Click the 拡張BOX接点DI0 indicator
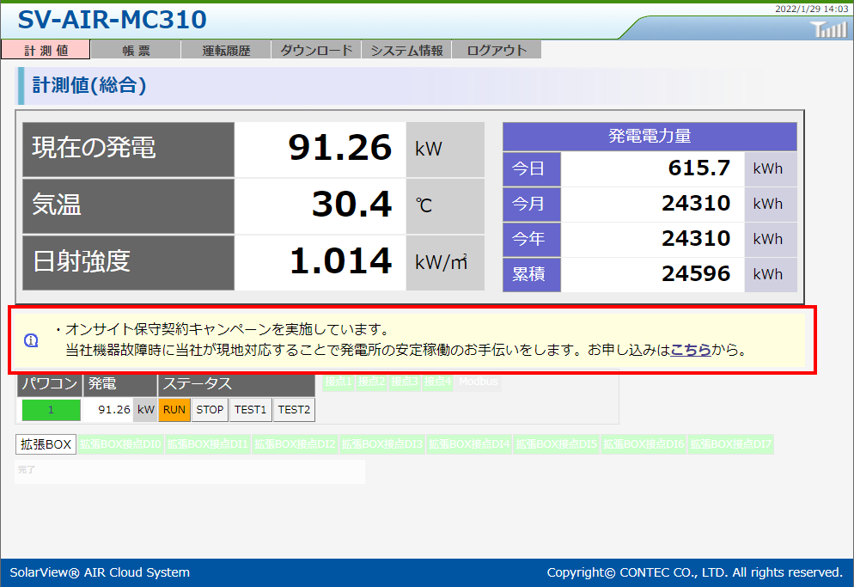 tap(121, 444)
